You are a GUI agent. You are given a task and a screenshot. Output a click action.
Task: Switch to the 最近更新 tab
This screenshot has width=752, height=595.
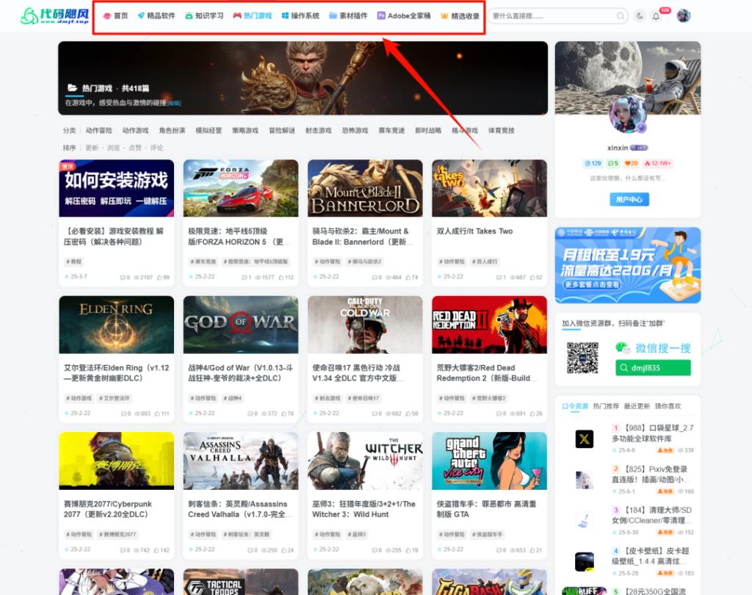[637, 406]
